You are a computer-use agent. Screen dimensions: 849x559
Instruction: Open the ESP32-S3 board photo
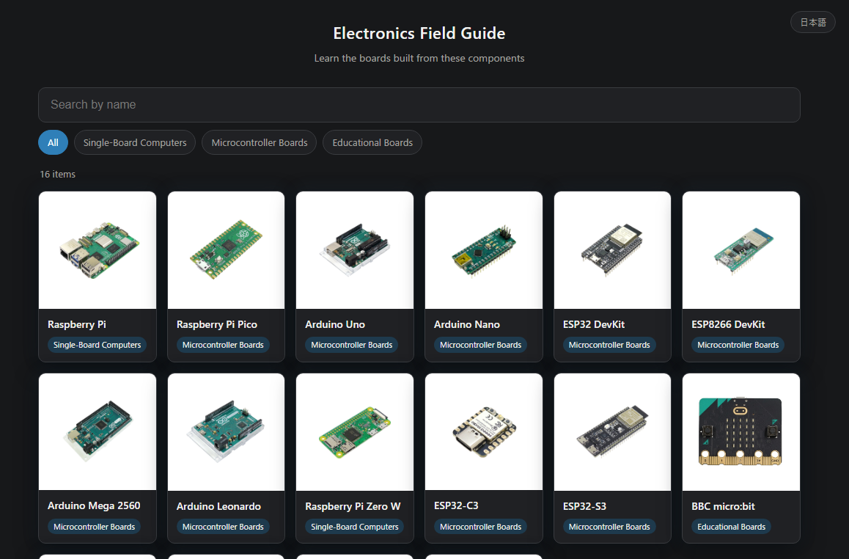(612, 431)
